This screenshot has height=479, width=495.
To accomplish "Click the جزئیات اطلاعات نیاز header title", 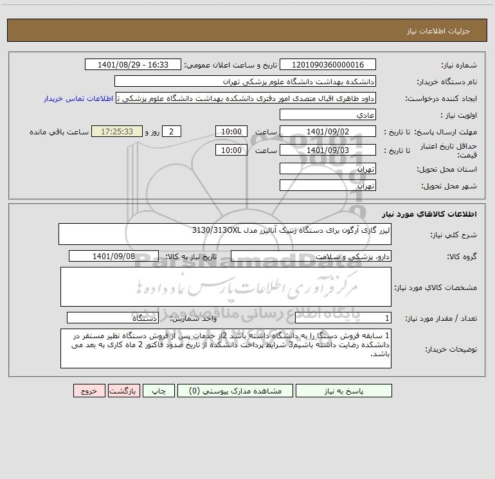I will 438,31.
